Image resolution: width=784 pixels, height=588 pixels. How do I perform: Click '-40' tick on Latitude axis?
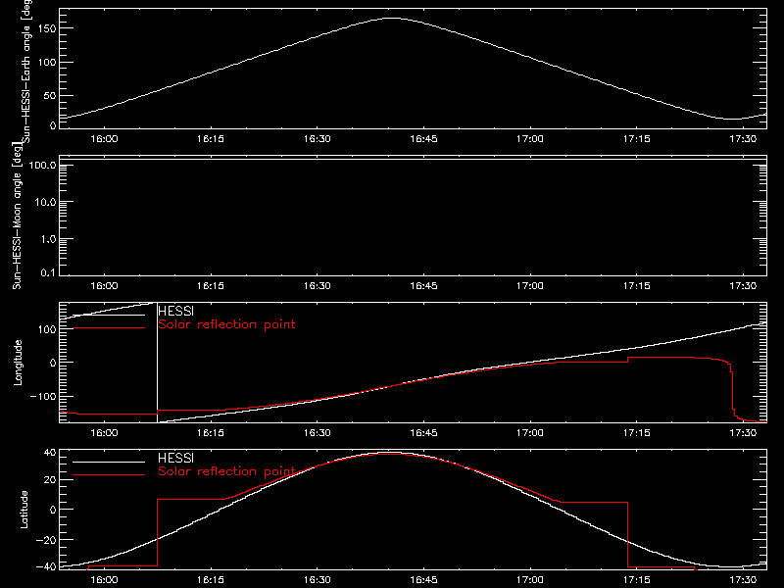(x=47, y=566)
